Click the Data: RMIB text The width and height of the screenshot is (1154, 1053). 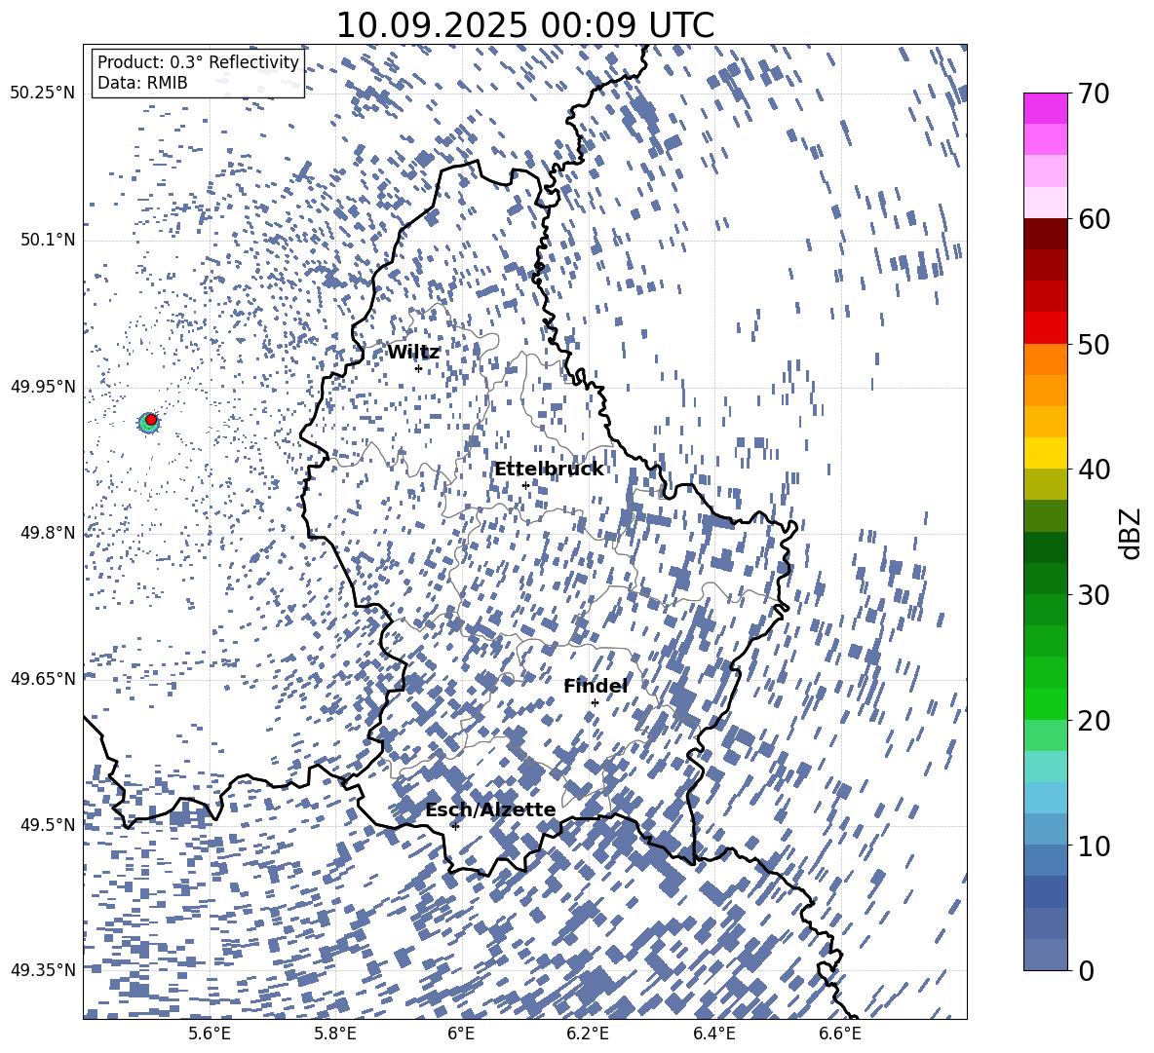(x=142, y=83)
